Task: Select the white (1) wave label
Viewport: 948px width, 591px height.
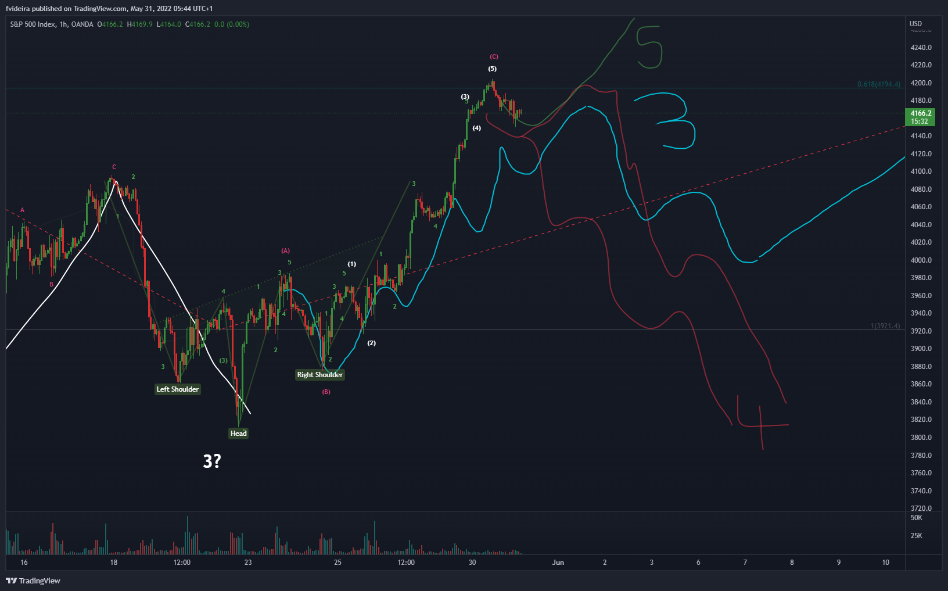Action: pos(352,264)
